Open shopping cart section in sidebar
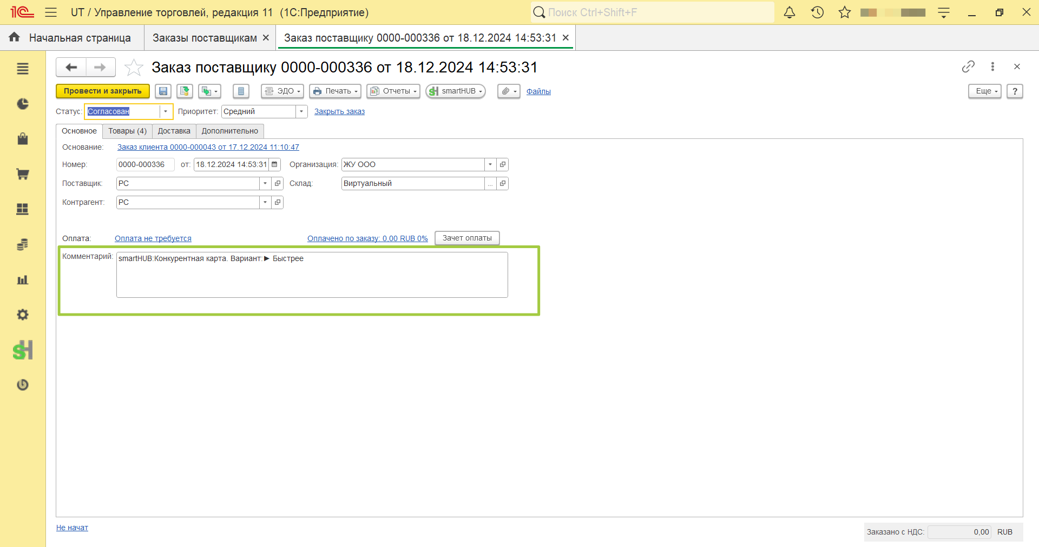1039x547 pixels. 23,174
